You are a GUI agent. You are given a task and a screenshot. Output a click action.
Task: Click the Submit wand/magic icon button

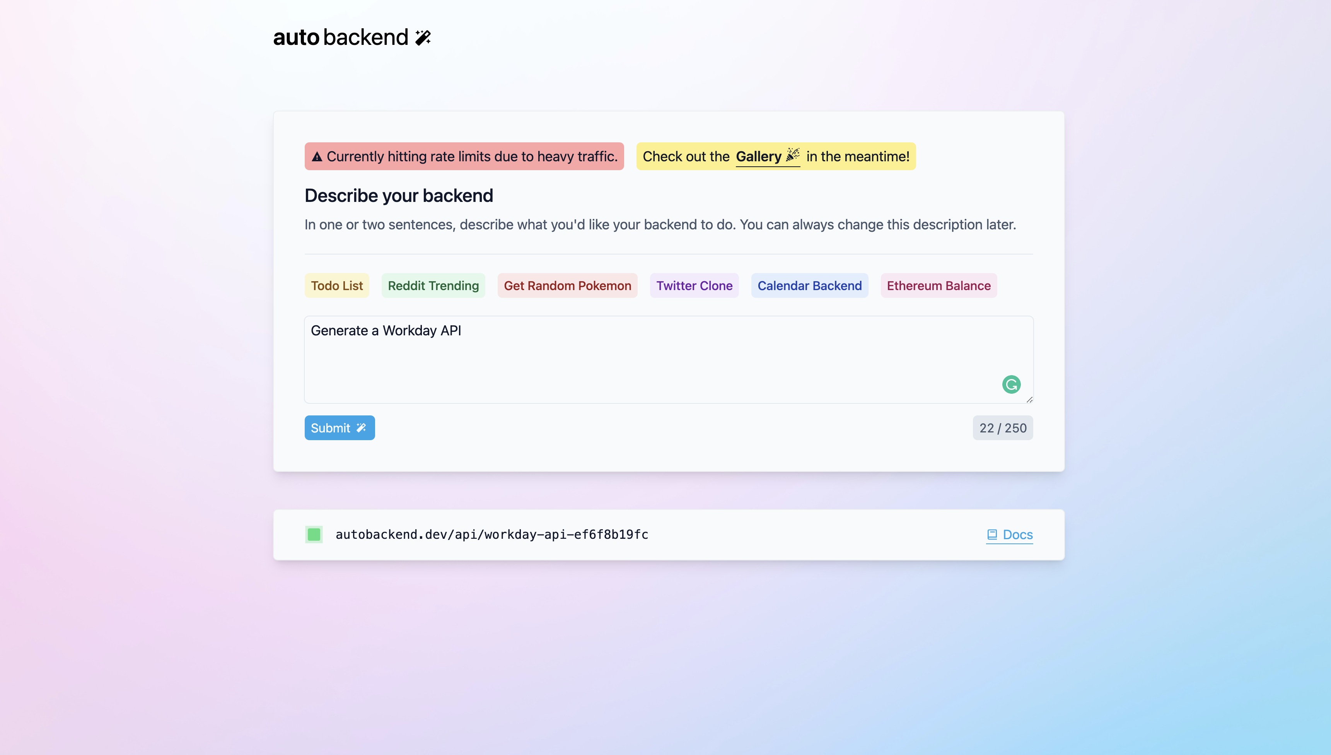tap(339, 428)
